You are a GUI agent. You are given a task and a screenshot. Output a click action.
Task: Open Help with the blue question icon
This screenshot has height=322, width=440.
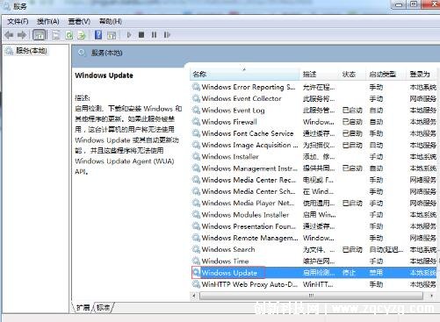(x=98, y=35)
